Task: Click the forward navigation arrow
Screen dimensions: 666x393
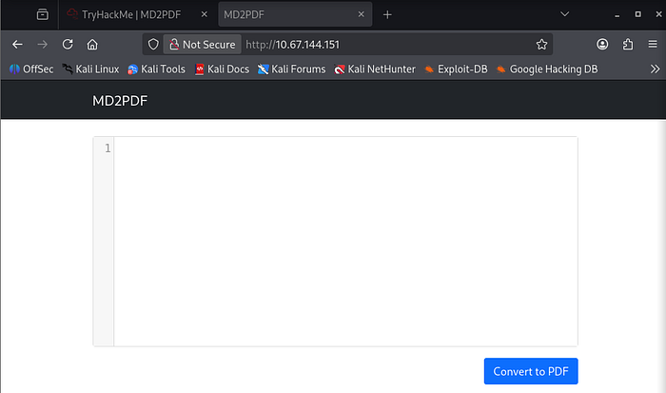Action: (42, 44)
